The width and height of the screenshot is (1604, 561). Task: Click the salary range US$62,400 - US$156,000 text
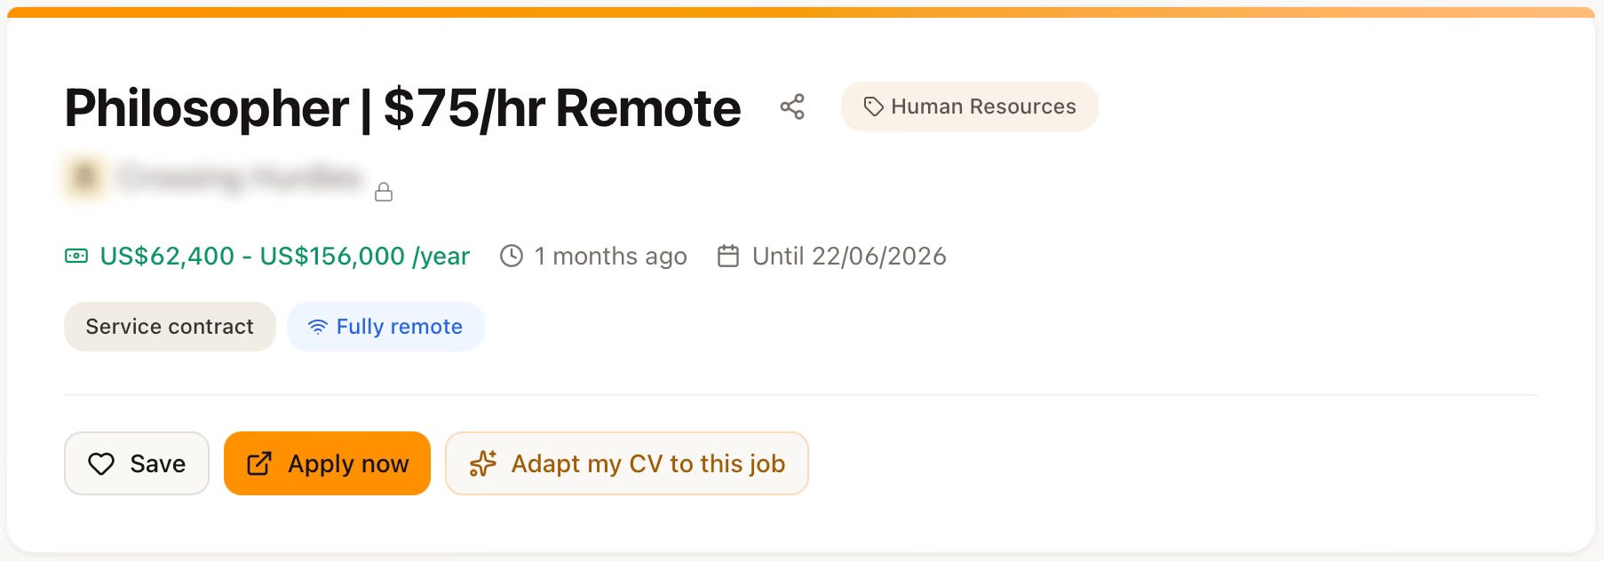click(285, 256)
